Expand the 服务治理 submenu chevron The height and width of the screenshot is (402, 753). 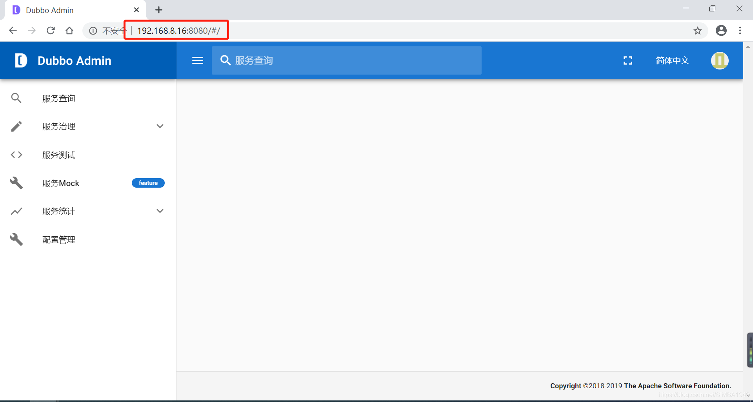(x=160, y=126)
